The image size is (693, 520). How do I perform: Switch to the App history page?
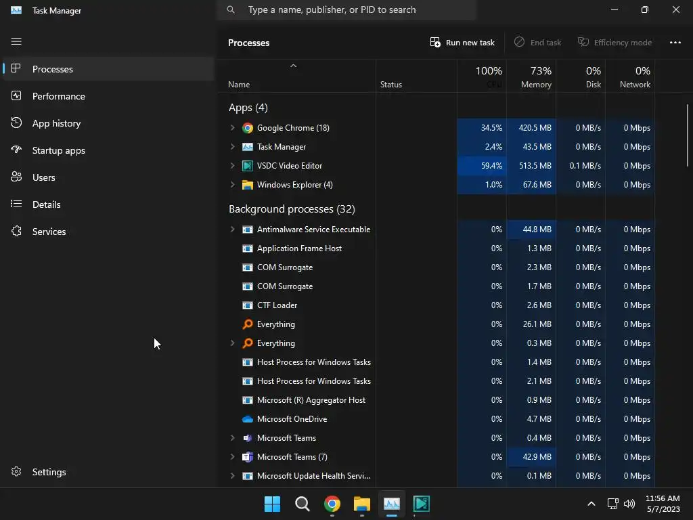[108, 123]
